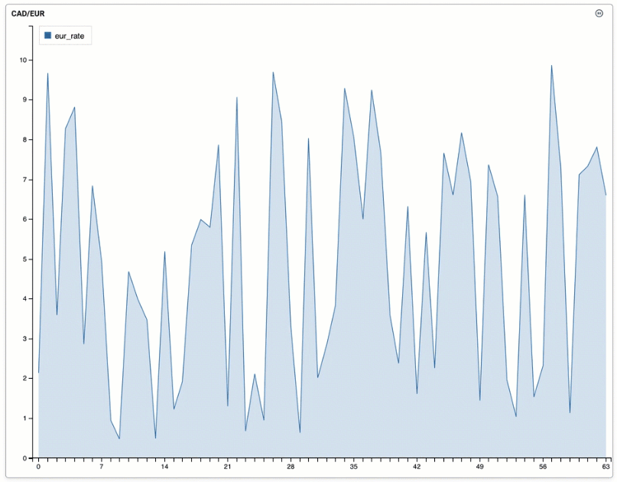Click the CAD/EUR chart title

[x=28, y=14]
